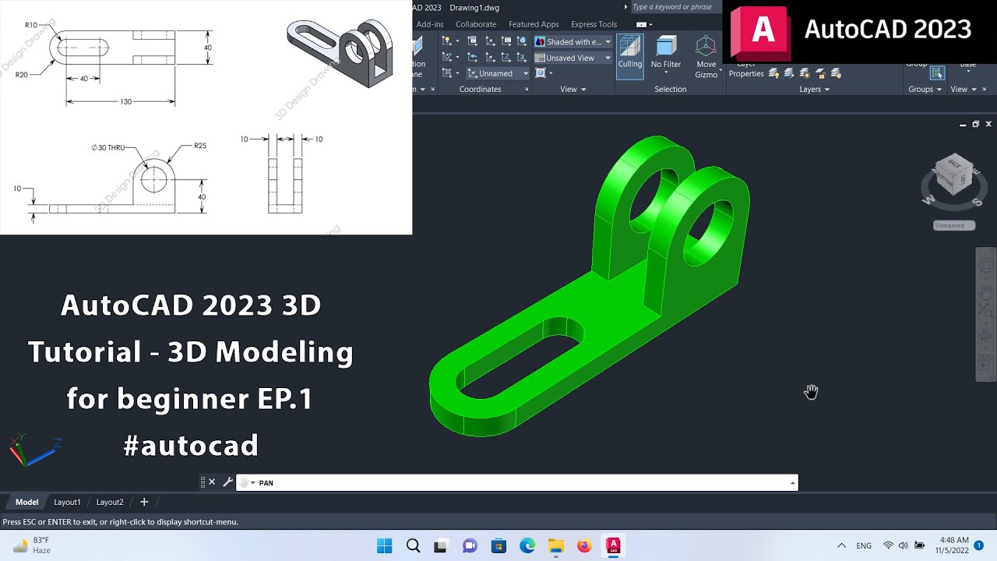Open Microsoft Edge from taskbar
The height and width of the screenshot is (561, 997).
527,546
